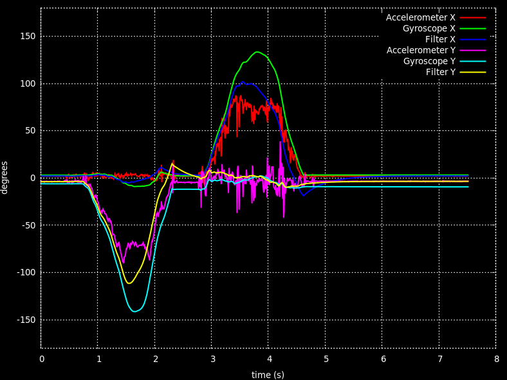Image resolution: width=507 pixels, height=380 pixels.
Task: Click the x-axis tick label 3
Action: click(212, 359)
